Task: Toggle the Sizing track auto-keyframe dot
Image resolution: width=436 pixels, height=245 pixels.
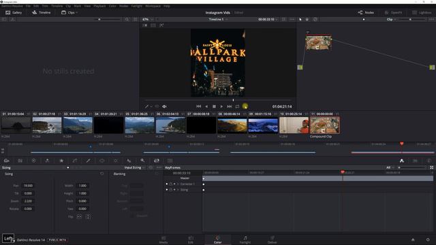Action: tap(174, 190)
